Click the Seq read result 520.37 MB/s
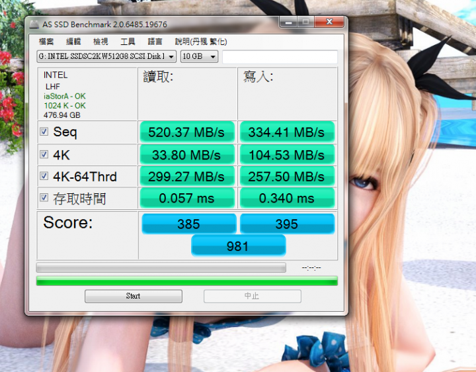The width and height of the screenshot is (476, 372). pyautogui.click(x=187, y=132)
